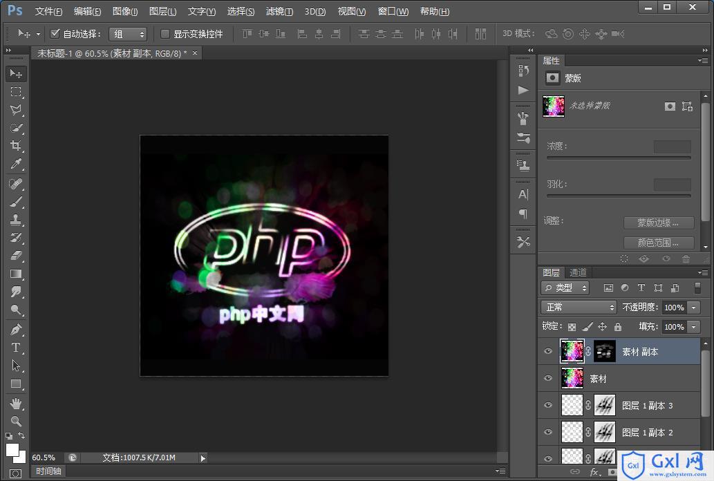Open the 图像(I) menu
Screen dimensions: 714x481
[125, 11]
